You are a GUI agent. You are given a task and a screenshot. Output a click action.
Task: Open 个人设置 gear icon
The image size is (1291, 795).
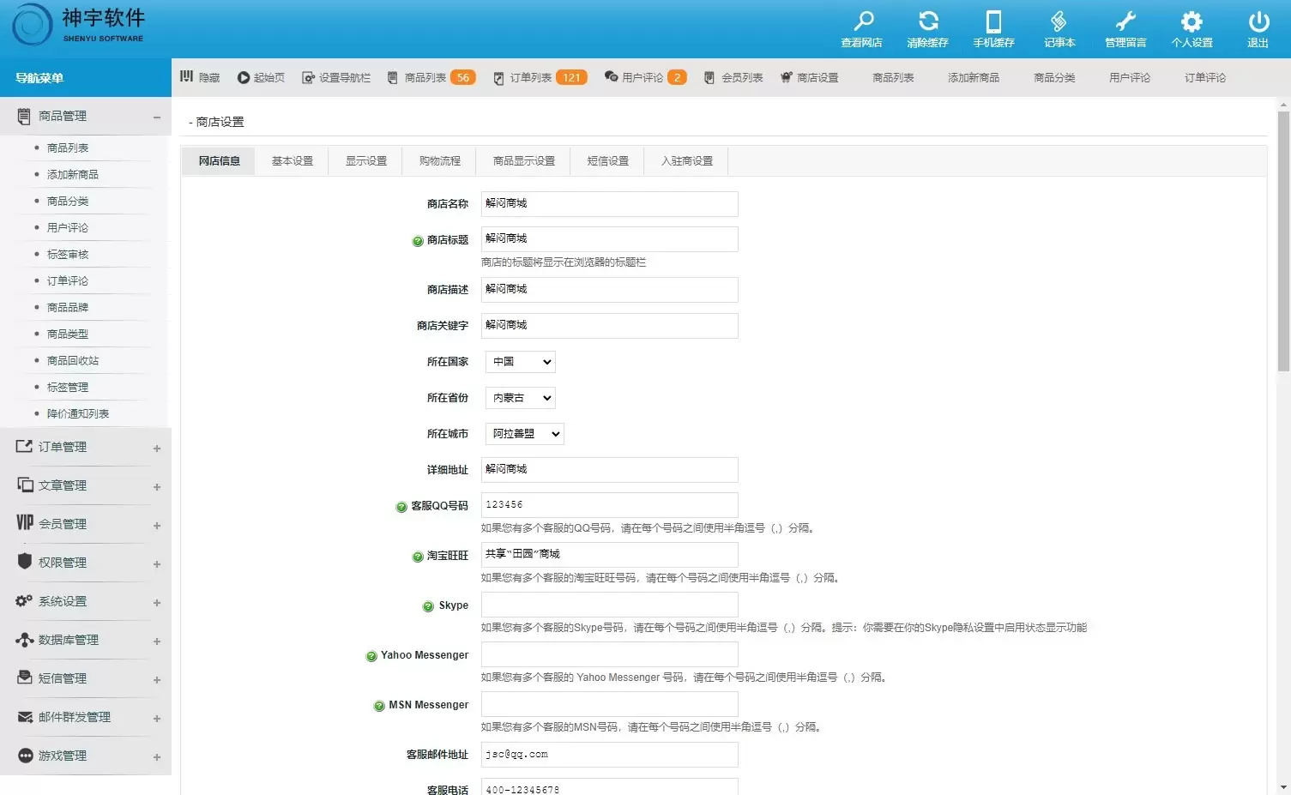(x=1191, y=21)
